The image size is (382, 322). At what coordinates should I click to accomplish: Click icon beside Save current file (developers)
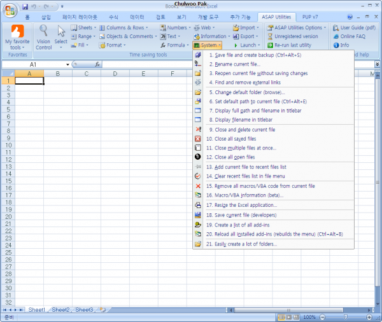click(198, 215)
